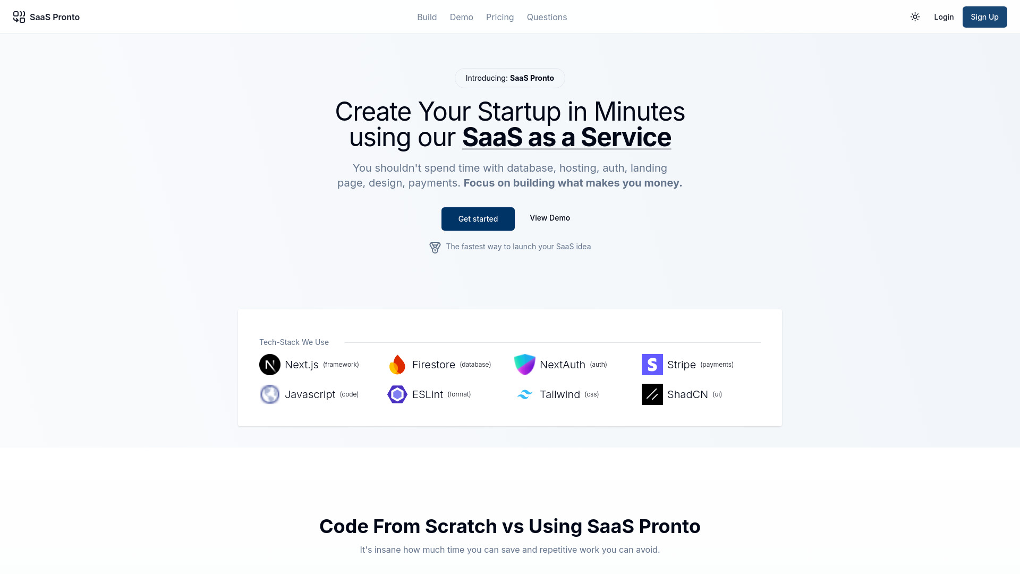Click the Introducing SaaS Pronto badge
This screenshot has width=1020, height=574.
510,78
